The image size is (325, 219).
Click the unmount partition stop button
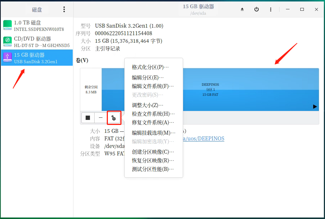[88, 117]
